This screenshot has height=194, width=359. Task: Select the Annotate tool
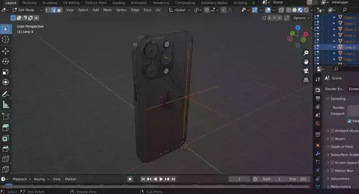[6, 94]
